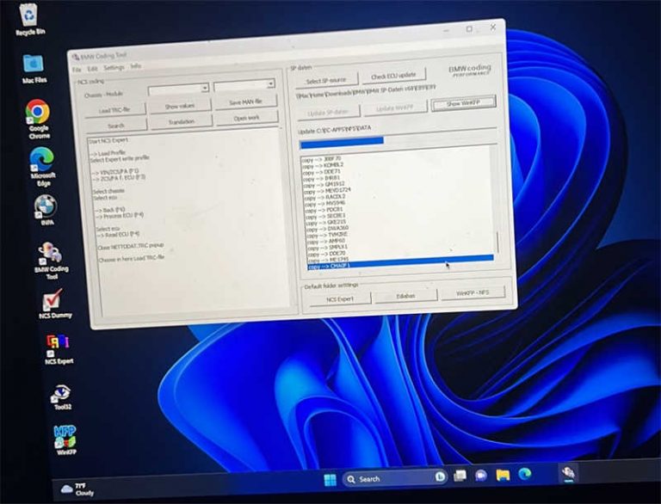The width and height of the screenshot is (661, 504).
Task: Open Google Chrome from the desktop
Action: (37, 113)
